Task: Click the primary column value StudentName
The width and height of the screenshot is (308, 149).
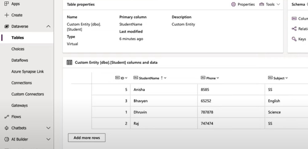Action: tap(131, 24)
